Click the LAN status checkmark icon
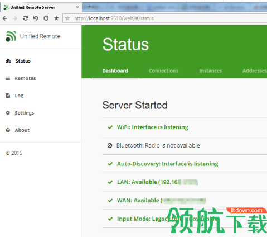 (x=110, y=182)
